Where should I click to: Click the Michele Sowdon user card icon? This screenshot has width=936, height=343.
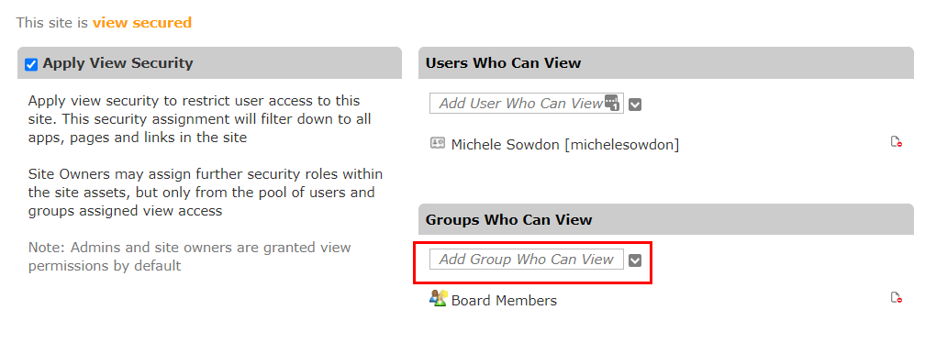tap(438, 143)
